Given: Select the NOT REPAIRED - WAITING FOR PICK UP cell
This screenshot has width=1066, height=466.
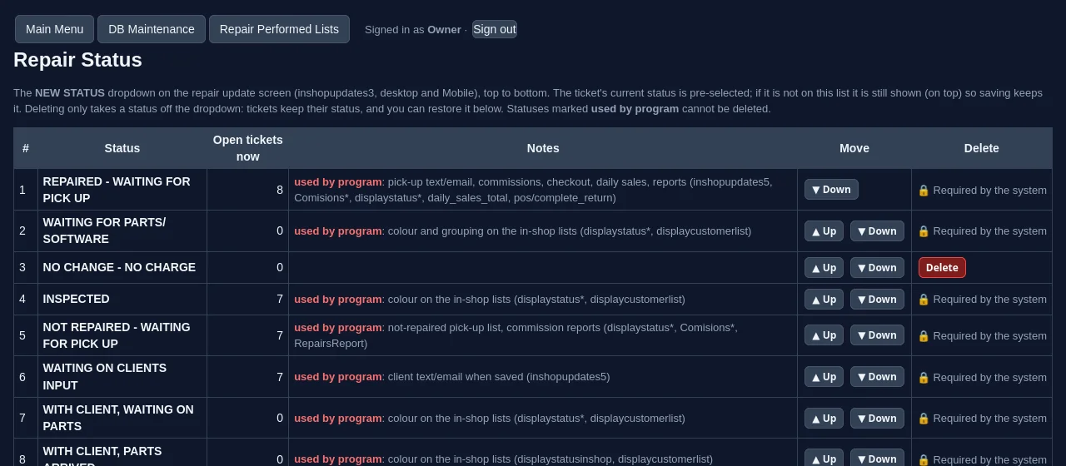Looking at the screenshot, I should (x=122, y=335).
